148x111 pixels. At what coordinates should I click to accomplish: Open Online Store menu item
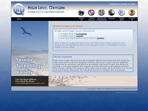122,19
